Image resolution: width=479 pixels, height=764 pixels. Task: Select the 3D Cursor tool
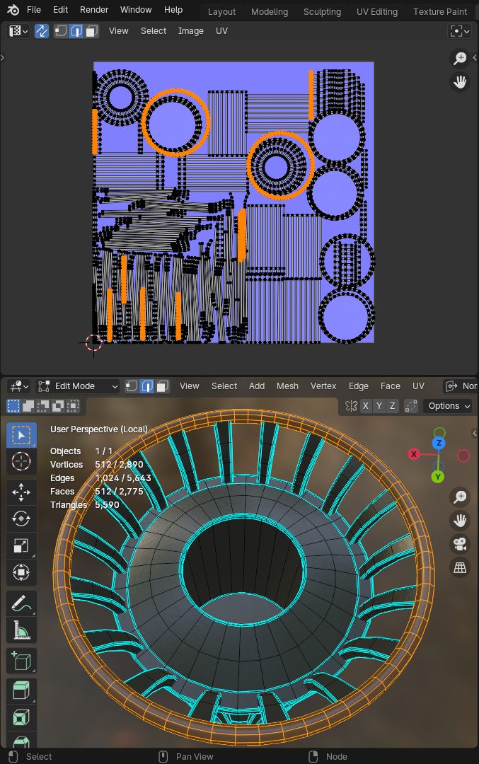21,461
